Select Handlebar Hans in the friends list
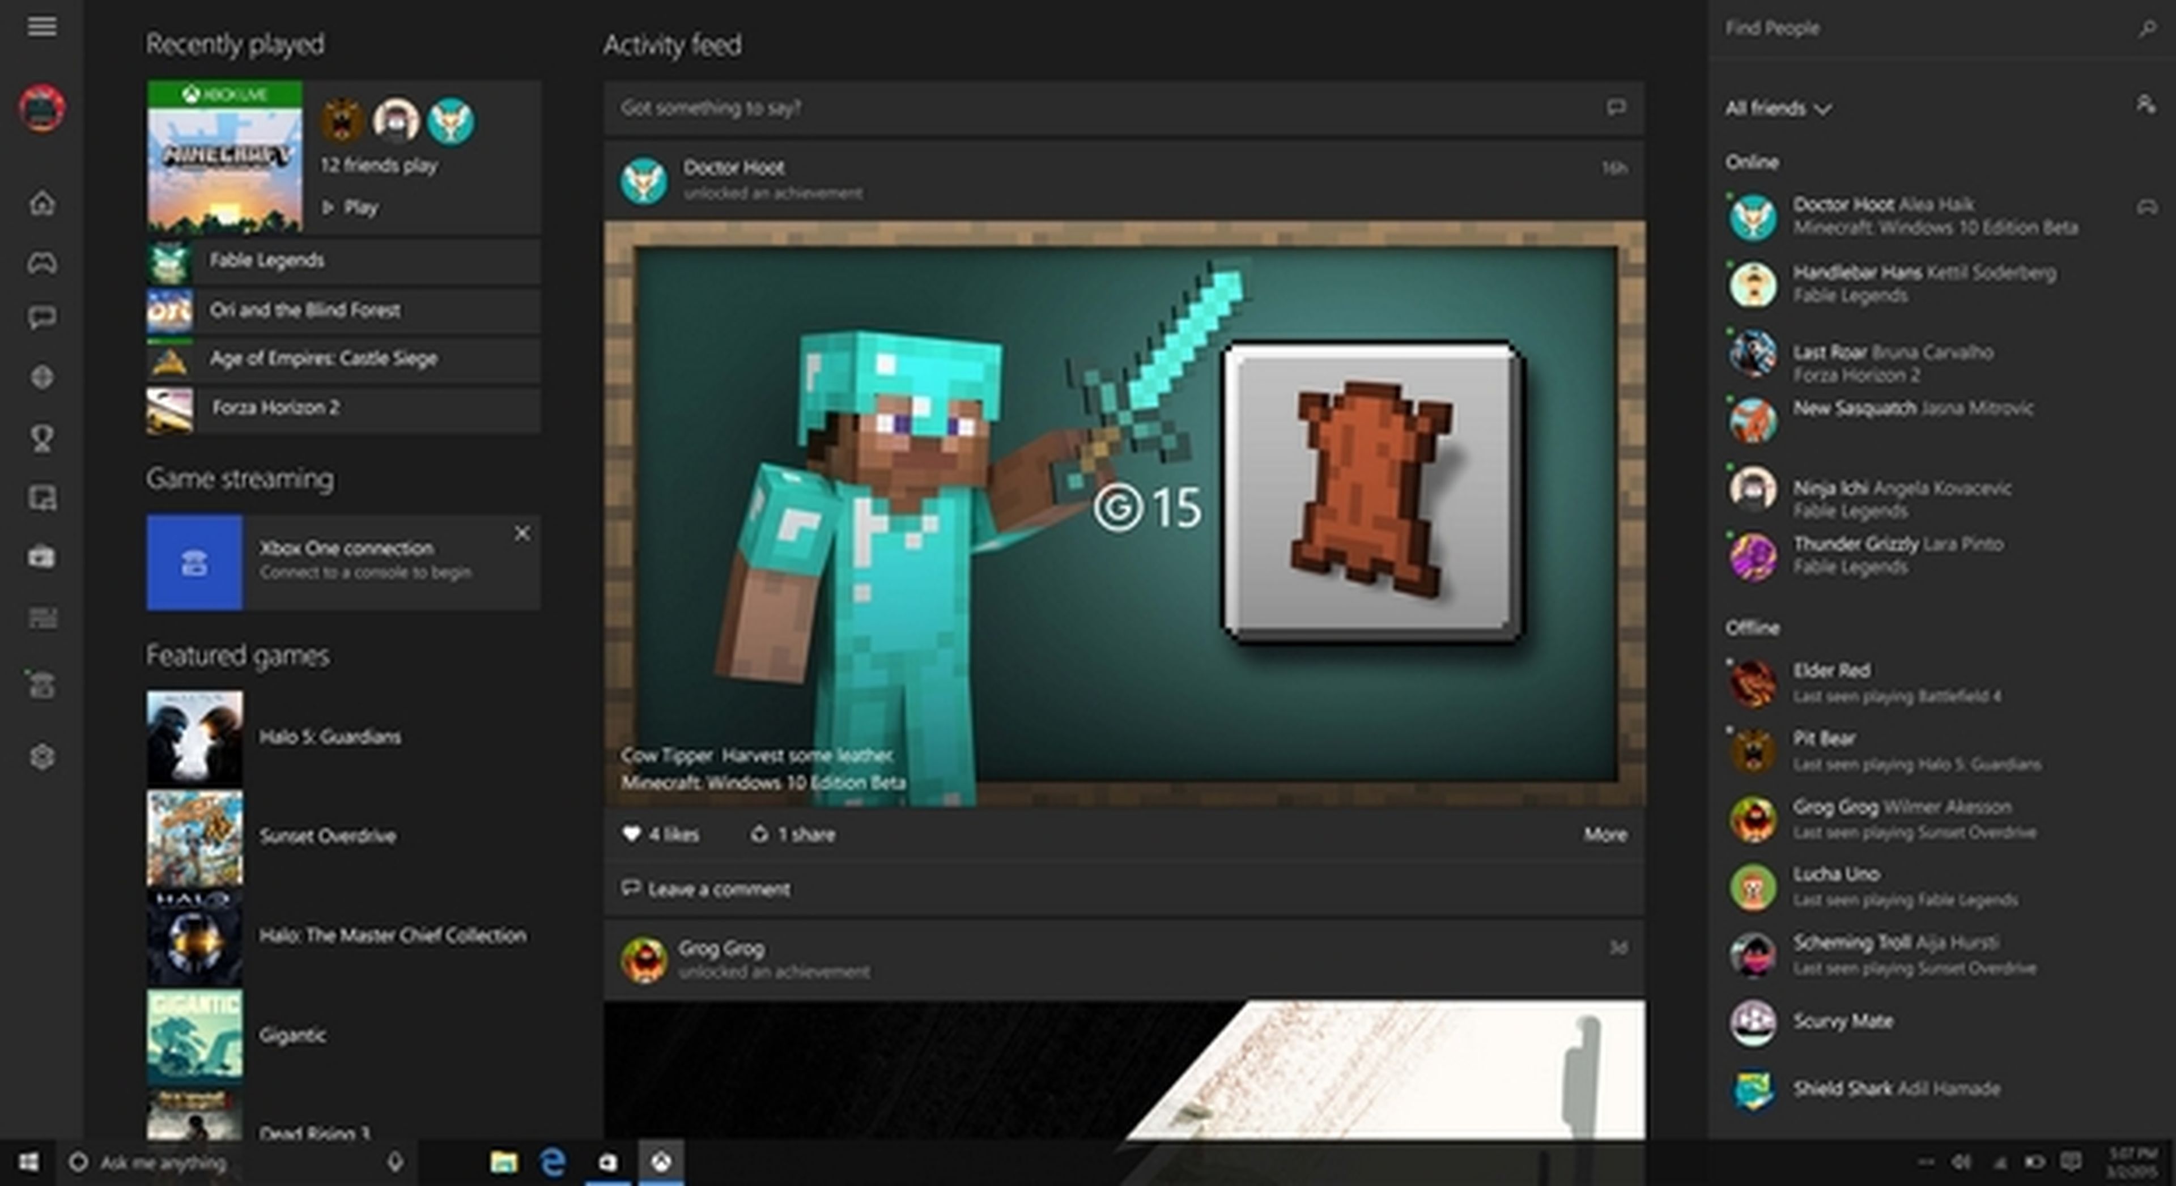 point(1941,284)
